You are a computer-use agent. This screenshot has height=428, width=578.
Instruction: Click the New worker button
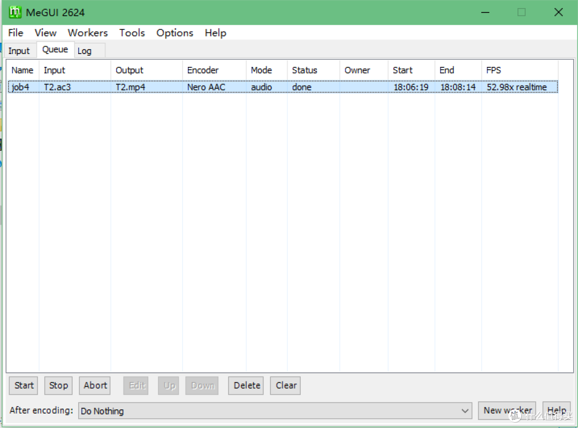(x=507, y=410)
